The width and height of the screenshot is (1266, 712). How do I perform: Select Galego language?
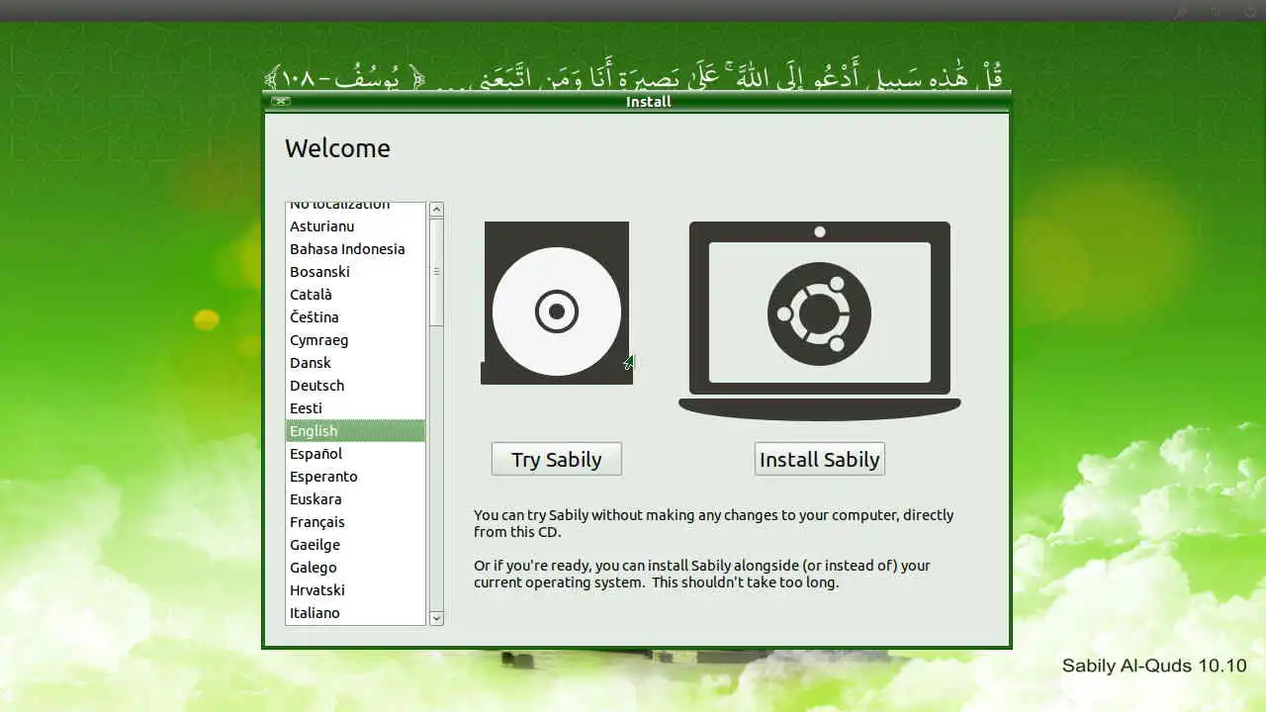point(356,568)
